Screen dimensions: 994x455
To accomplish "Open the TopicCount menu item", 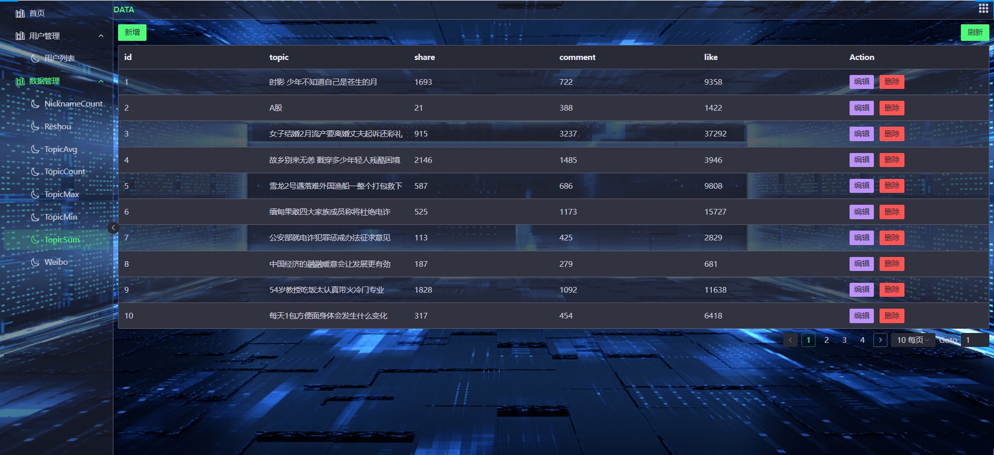I will tap(56, 172).
